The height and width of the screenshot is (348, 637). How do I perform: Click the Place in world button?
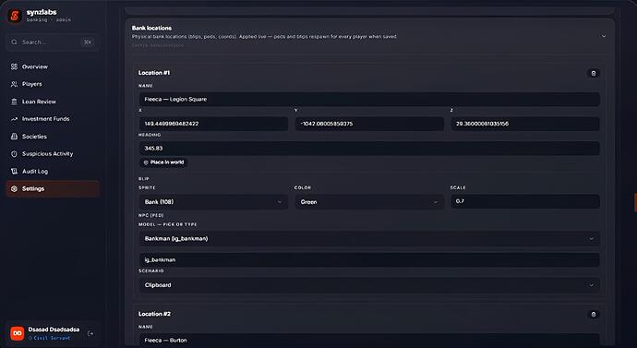pos(163,162)
